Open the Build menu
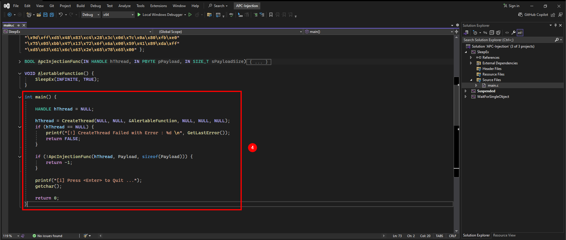The width and height of the screenshot is (566, 240). tap(80, 6)
